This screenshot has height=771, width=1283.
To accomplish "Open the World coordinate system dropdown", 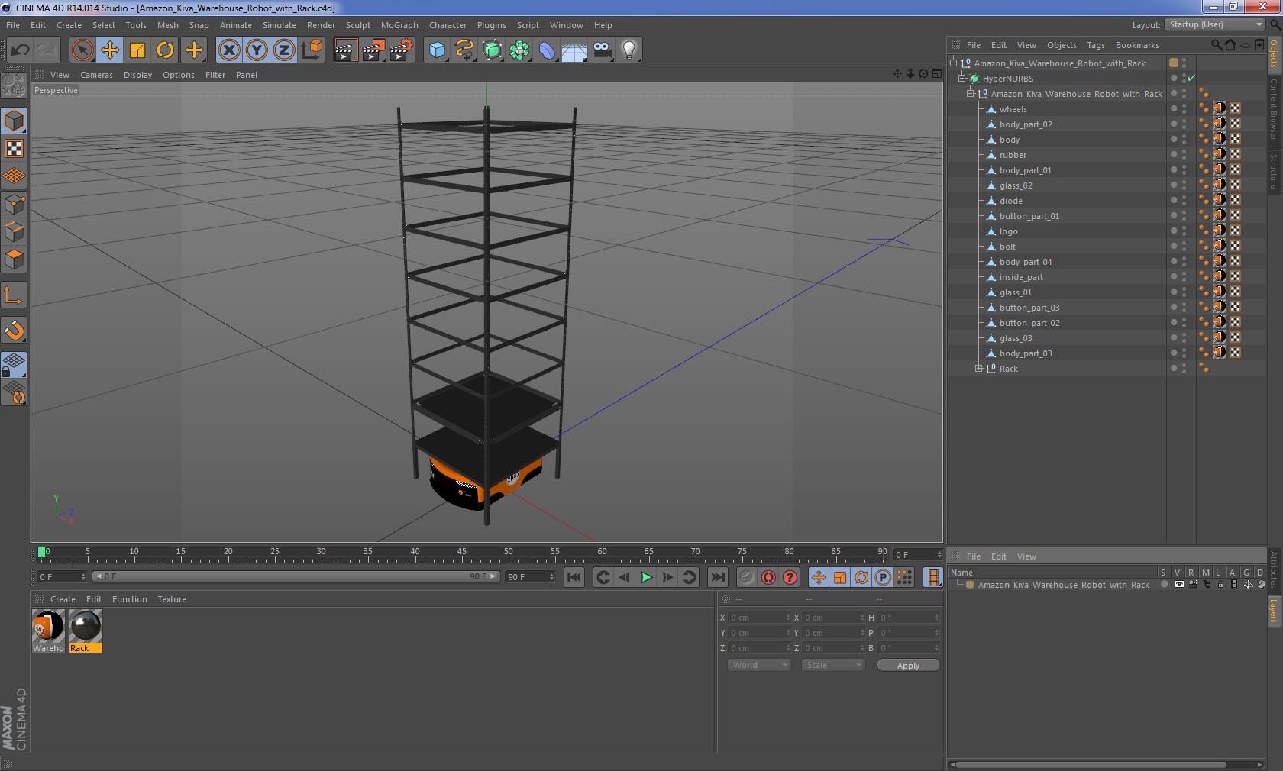I will (758, 665).
